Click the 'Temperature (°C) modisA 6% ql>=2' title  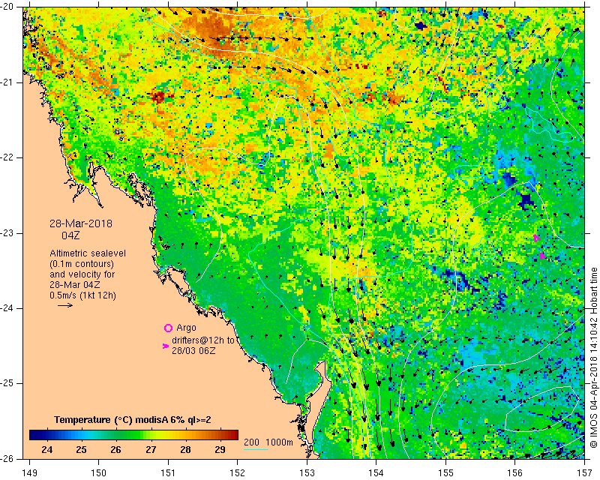coord(133,420)
